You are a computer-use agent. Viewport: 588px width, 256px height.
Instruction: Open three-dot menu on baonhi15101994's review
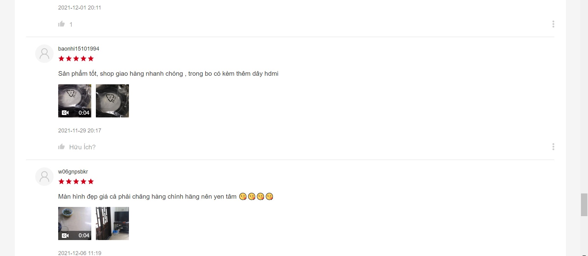pos(553,147)
